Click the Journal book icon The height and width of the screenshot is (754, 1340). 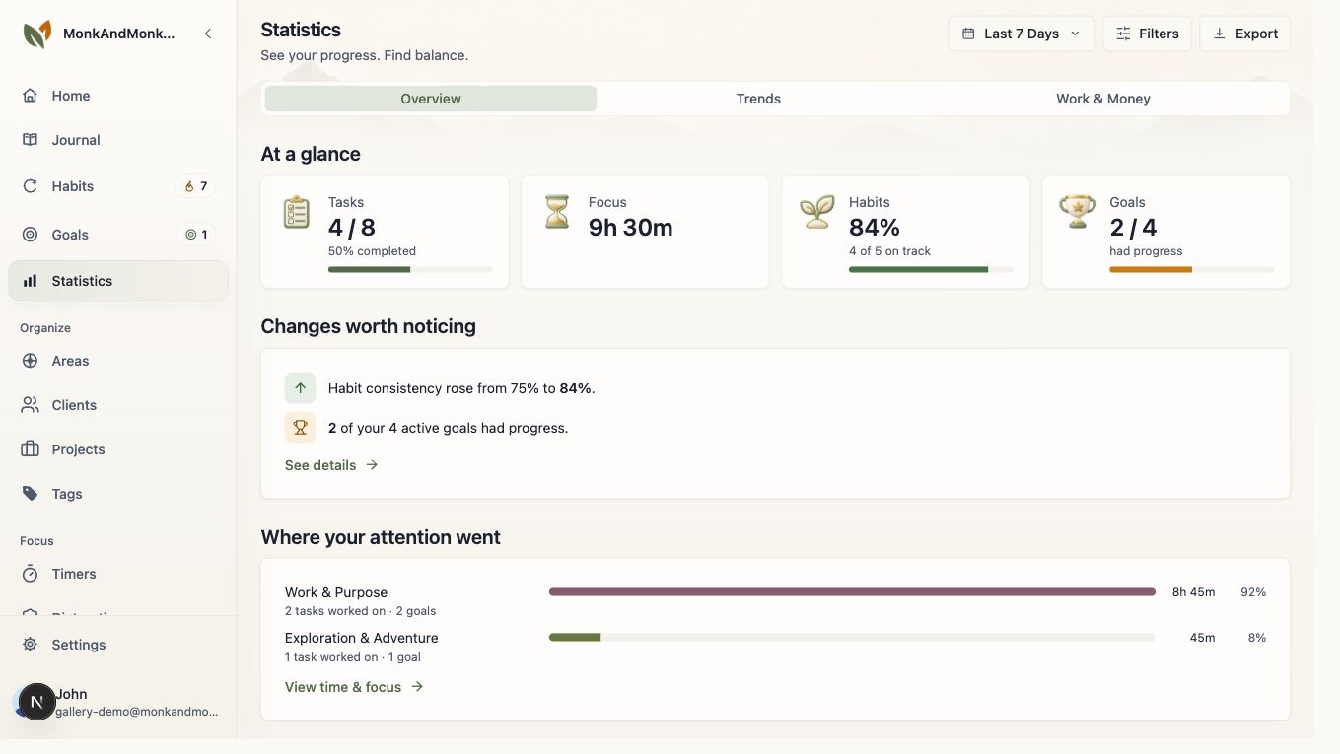pos(31,140)
